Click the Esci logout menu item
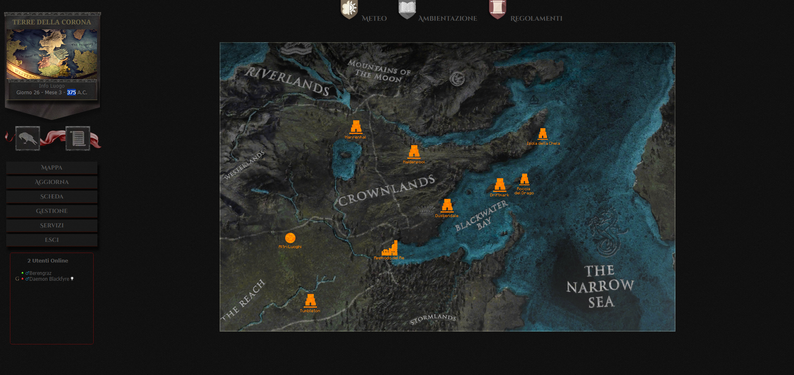The height and width of the screenshot is (375, 794). click(x=52, y=240)
